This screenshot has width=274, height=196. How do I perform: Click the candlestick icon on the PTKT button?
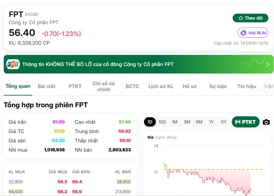[238, 122]
